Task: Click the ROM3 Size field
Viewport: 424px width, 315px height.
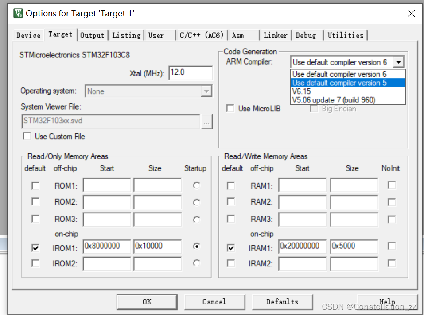Action: click(x=157, y=220)
